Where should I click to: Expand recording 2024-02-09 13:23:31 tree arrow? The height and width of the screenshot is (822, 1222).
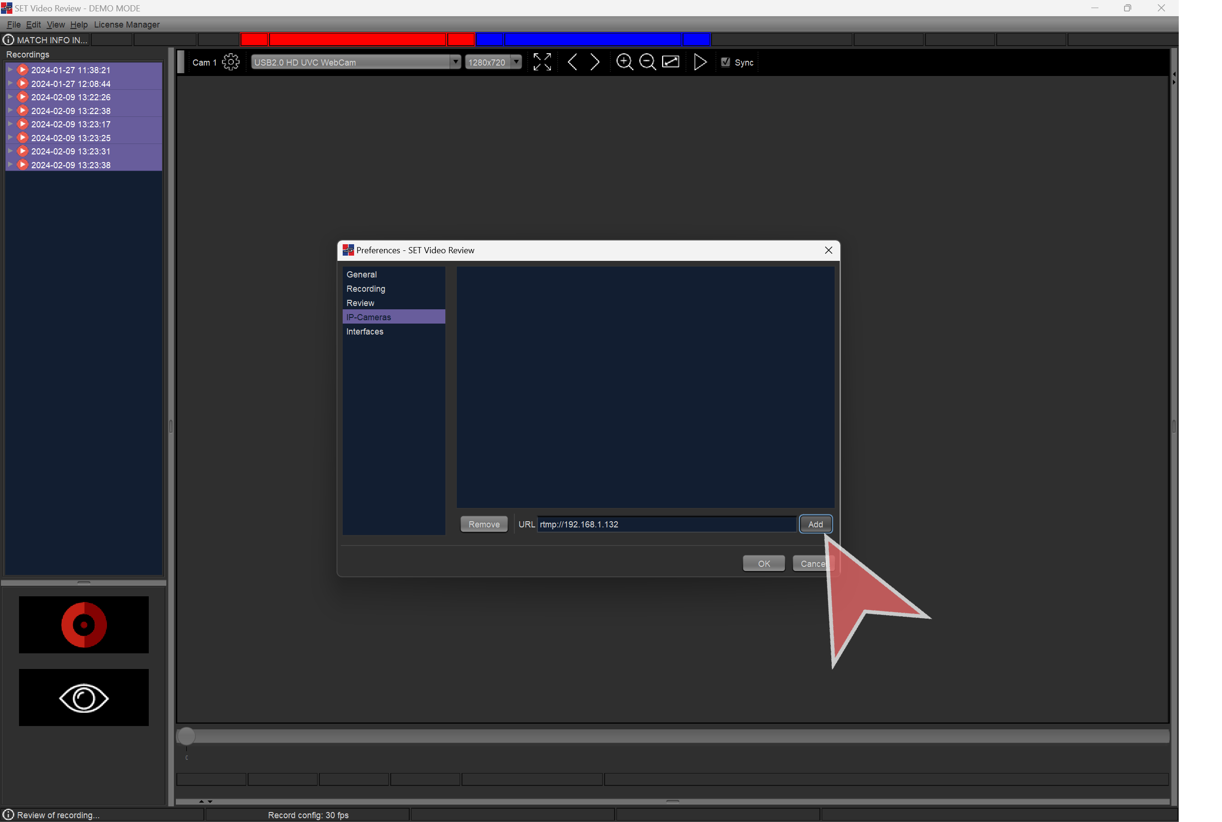[x=10, y=151]
